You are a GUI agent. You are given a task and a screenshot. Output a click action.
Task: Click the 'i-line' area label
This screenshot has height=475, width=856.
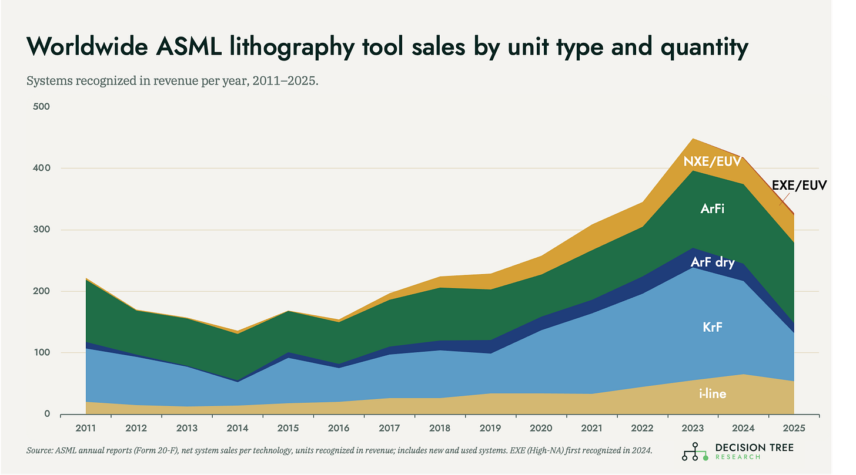(713, 393)
